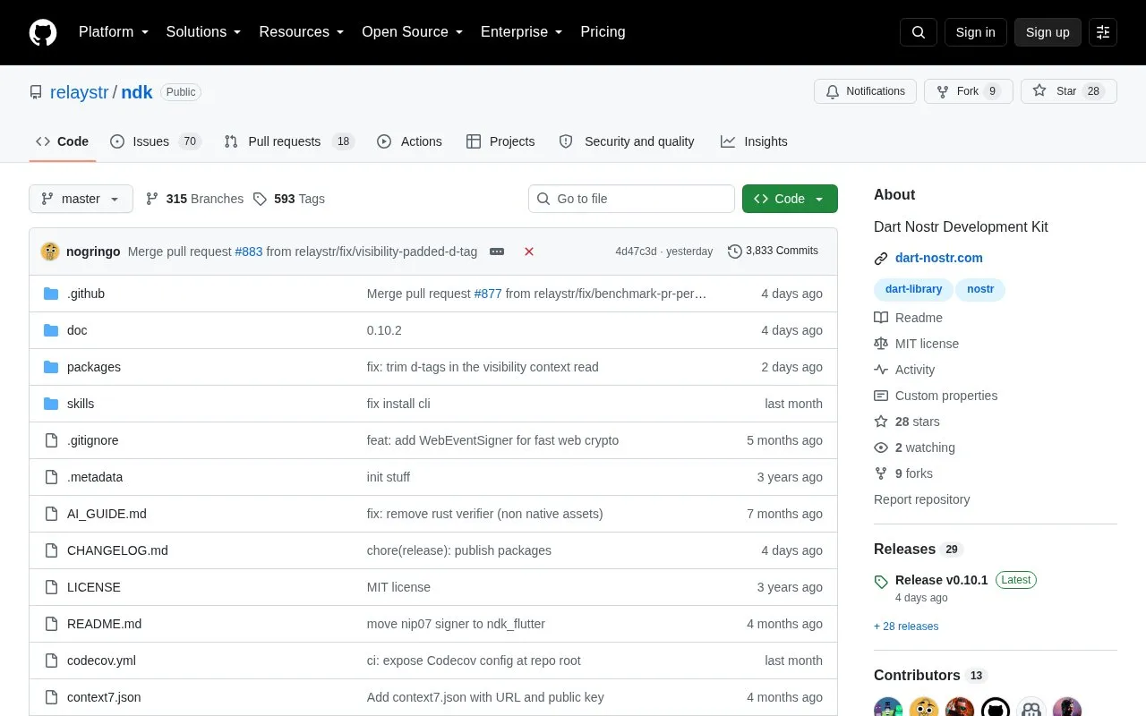Screen dimensions: 1146x716
Task: Click the release tag icon for v0.10.1
Action: (x=881, y=581)
